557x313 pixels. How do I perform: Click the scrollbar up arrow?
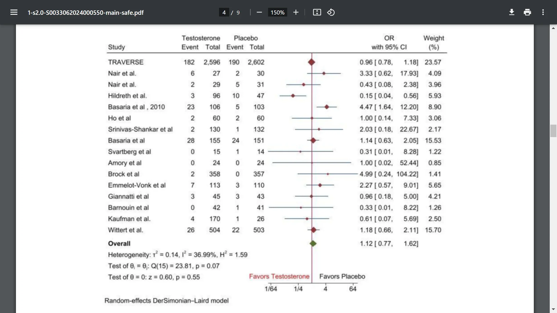pos(553,28)
